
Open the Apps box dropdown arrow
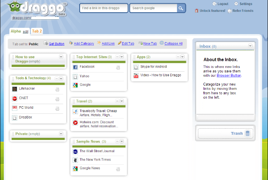coord(182,56)
